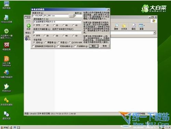Select 块 (blocks) radio under 虚拟磁盘大小
This screenshot has width=171, height=129.
[45, 25]
